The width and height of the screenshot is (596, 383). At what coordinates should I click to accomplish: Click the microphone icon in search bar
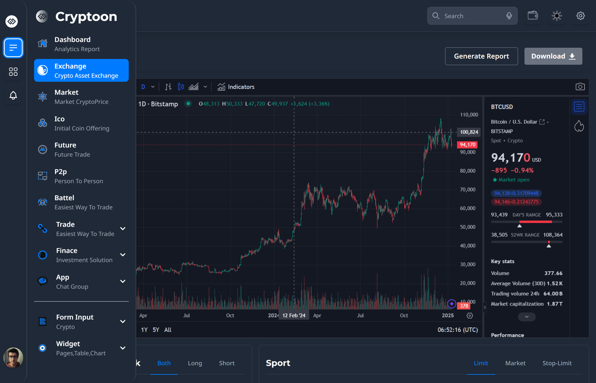tap(509, 16)
